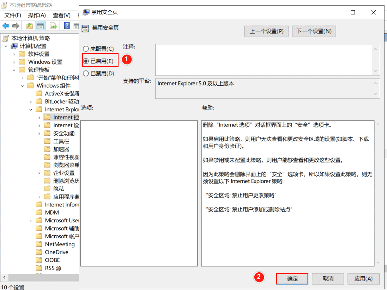
Task: Select the Internet Inform tree item
Action: coord(62,204)
